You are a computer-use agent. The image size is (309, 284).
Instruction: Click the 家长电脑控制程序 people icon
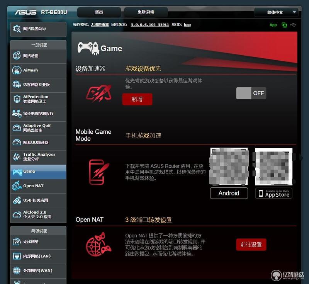point(17,113)
